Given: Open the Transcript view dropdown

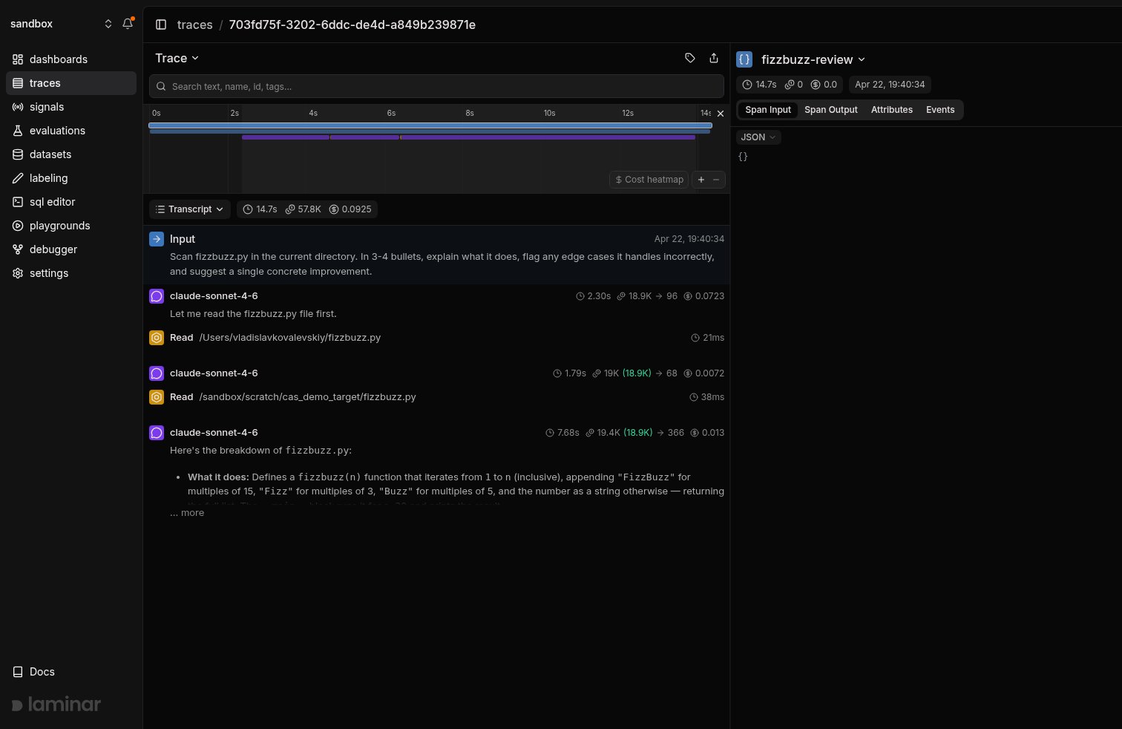Looking at the screenshot, I should 190,209.
